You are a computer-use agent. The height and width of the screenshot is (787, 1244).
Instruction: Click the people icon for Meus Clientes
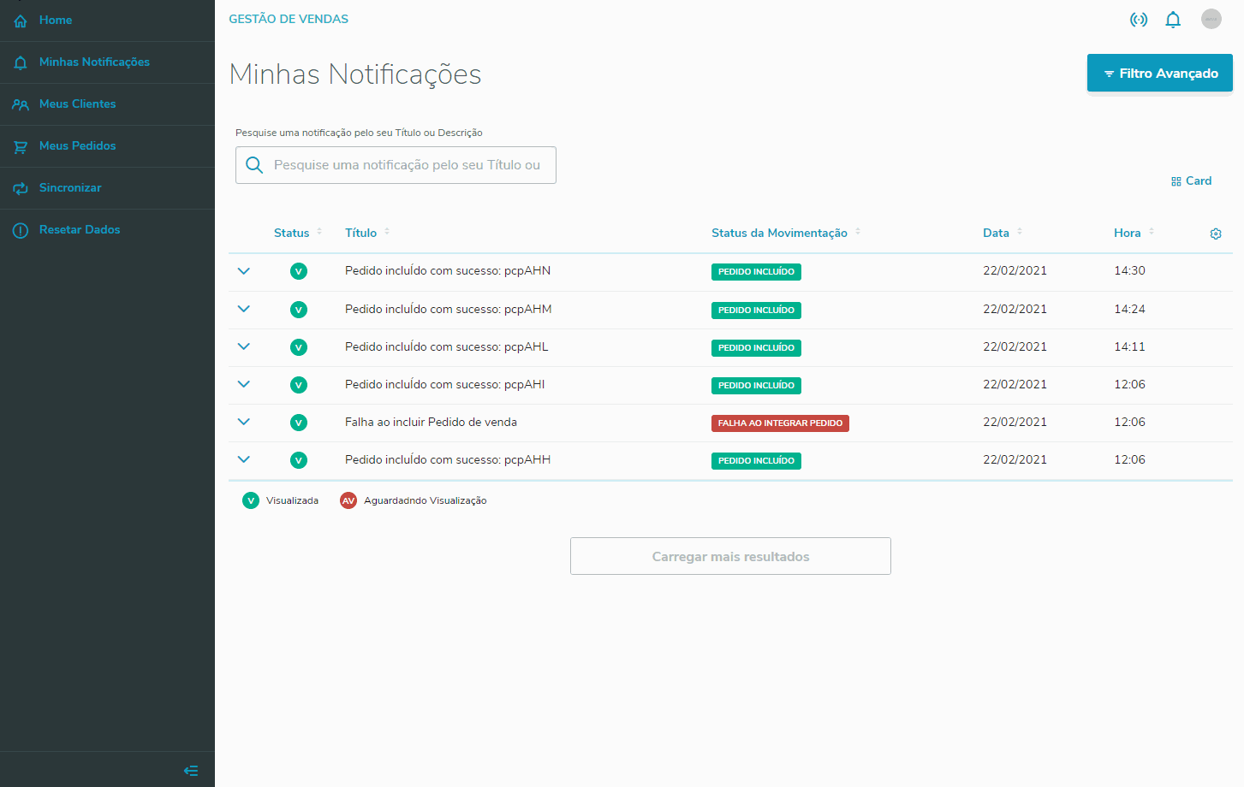pos(21,104)
